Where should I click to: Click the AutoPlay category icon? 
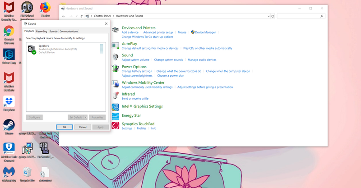coord(116,46)
